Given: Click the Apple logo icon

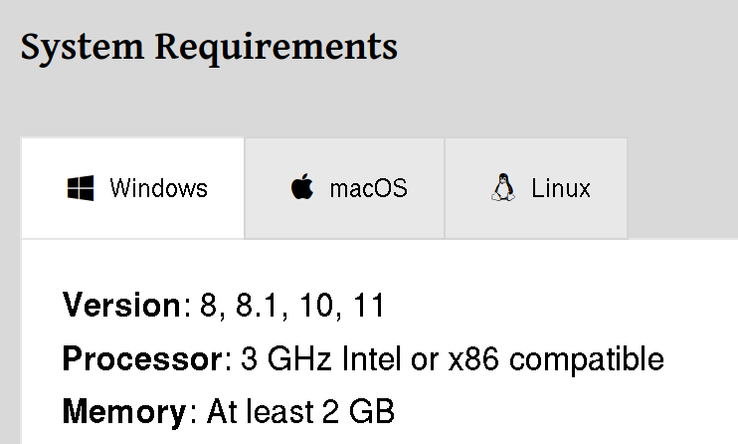Looking at the screenshot, I should pyautogui.click(x=301, y=187).
